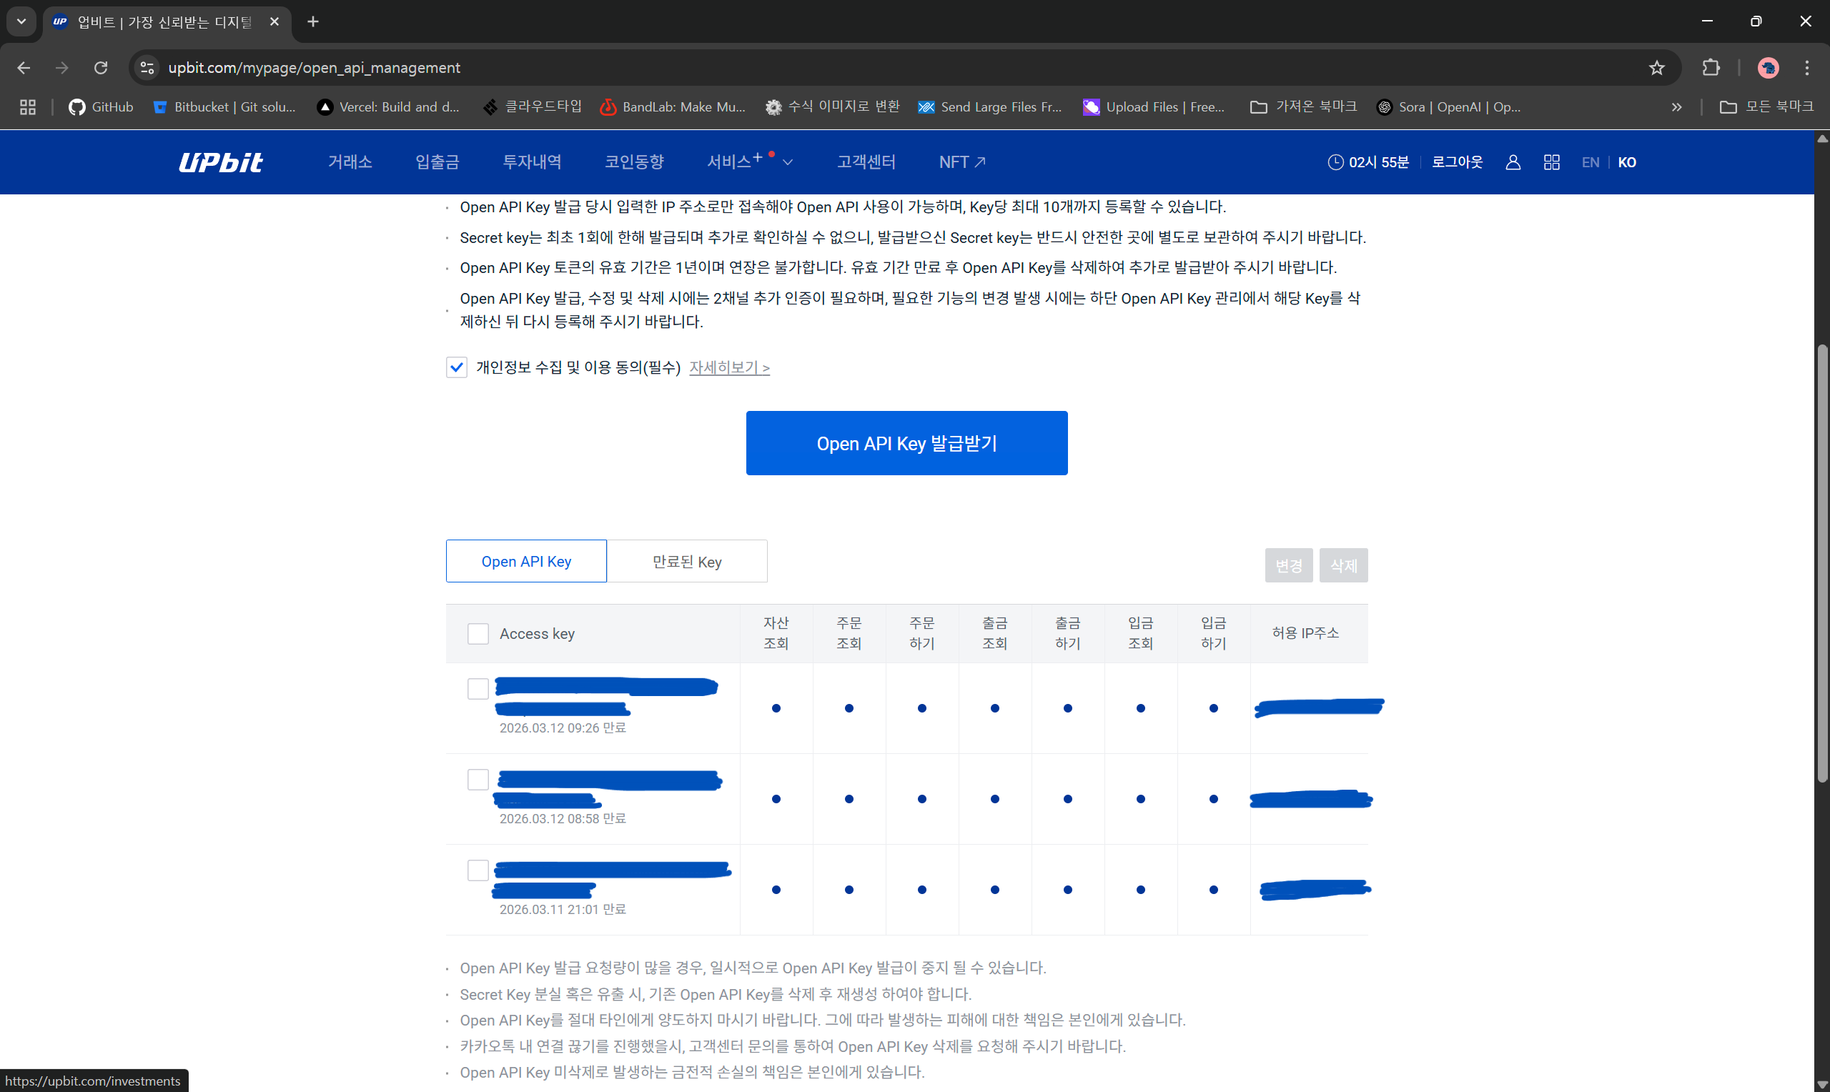Open the apps grid in bookmarks bar
Image resolution: width=1830 pixels, height=1092 pixels.
point(28,107)
